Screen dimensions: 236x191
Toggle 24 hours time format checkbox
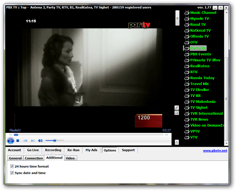(12, 166)
